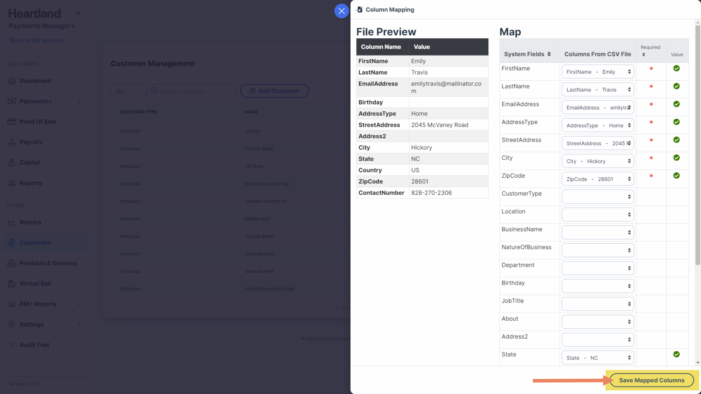The height and width of the screenshot is (394, 701).
Task: Go to Metrics in the sidebar
Action: [30, 222]
